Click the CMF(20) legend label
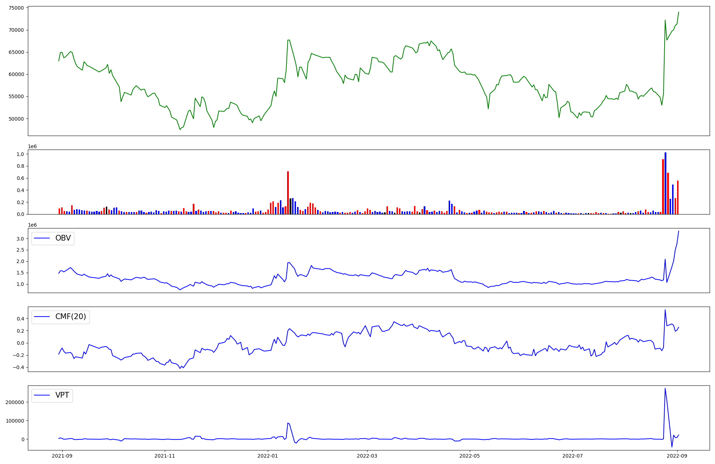This screenshot has height=464, width=715. click(70, 317)
